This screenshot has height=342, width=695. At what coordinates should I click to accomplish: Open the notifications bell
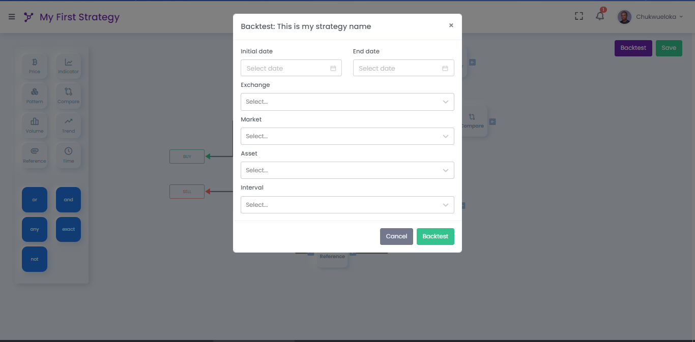point(600,16)
